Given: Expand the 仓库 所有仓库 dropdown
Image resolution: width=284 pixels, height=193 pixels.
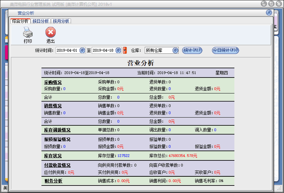Looking at the screenshot, I should (x=175, y=50).
